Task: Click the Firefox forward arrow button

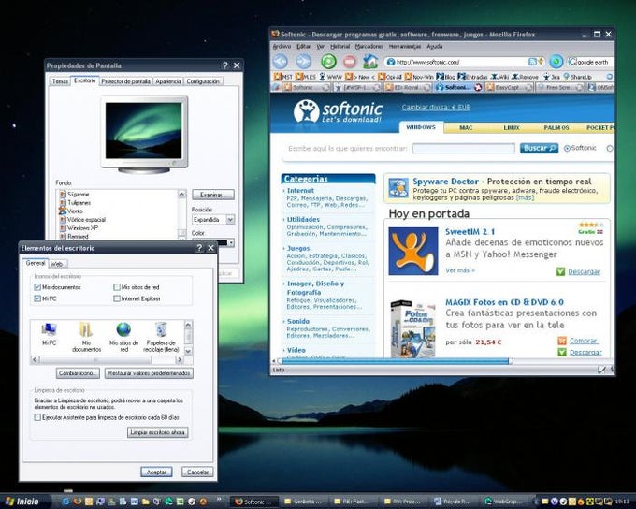Action: click(x=303, y=62)
